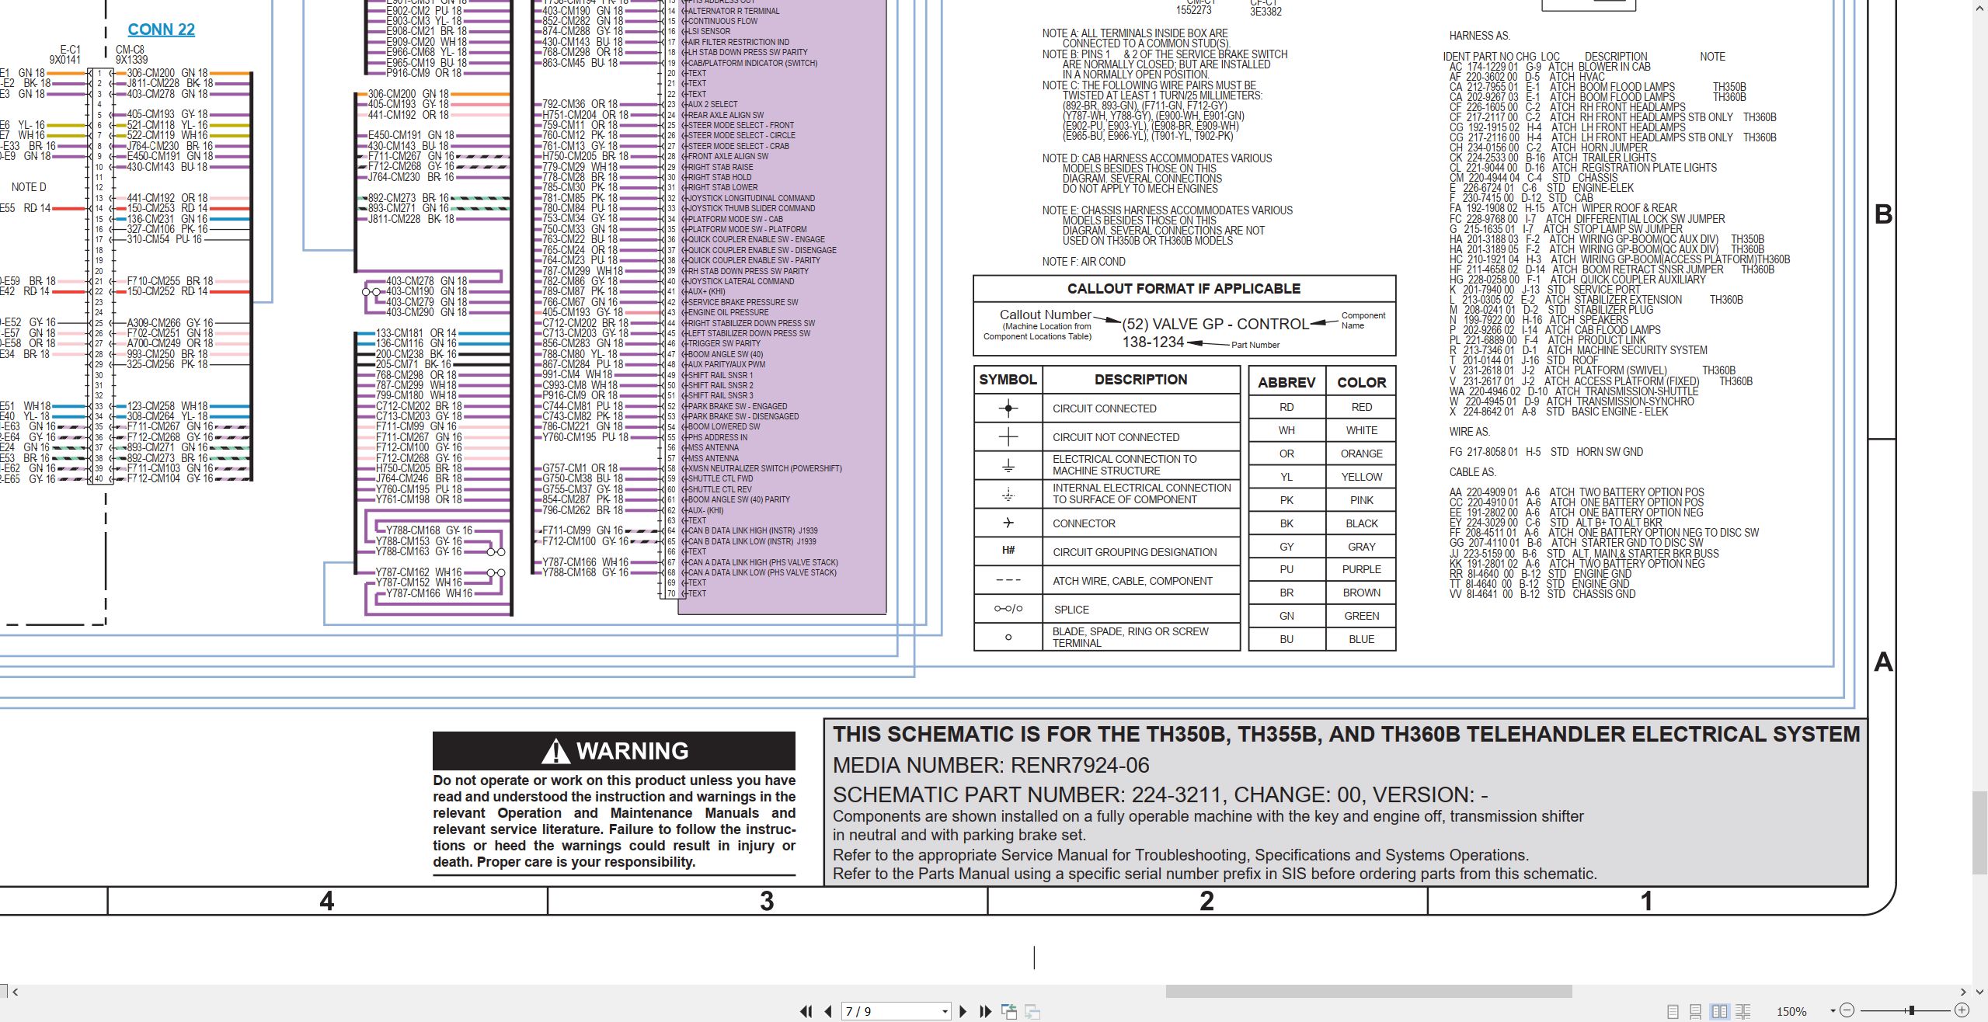Open the page number dropdown showing 7 / 9
1988x1022 pixels.
[945, 1011]
